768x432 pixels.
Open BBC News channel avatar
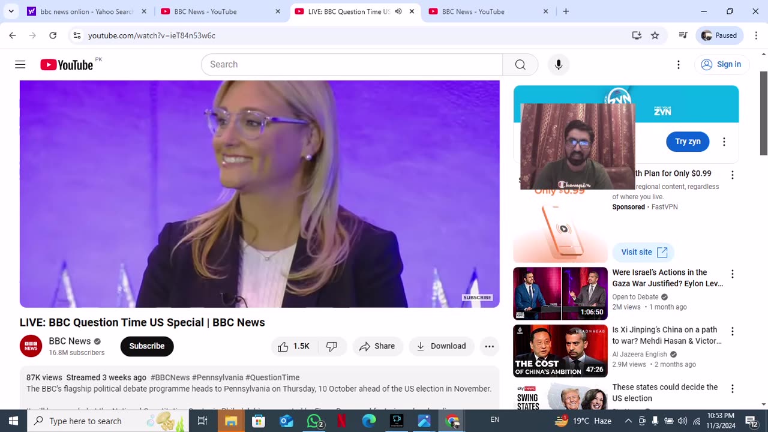click(31, 346)
